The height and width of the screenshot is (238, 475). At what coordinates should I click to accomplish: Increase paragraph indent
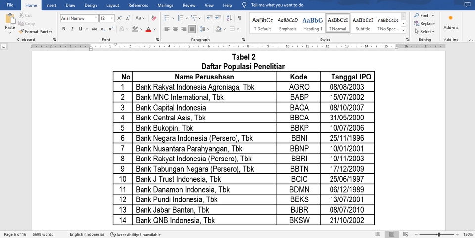(x=218, y=18)
